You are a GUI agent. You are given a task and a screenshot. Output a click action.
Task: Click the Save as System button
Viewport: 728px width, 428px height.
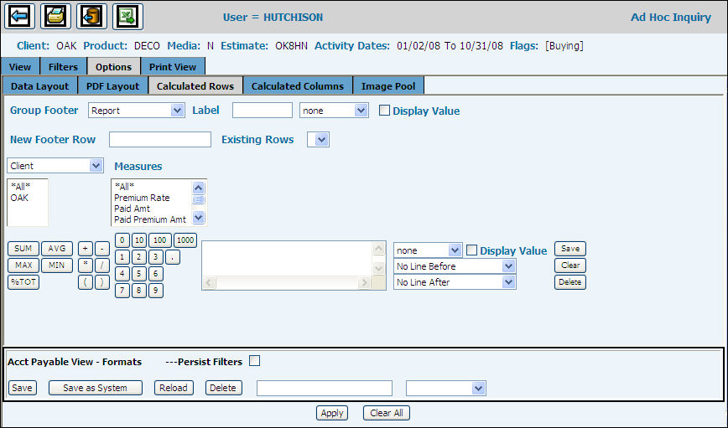point(95,388)
